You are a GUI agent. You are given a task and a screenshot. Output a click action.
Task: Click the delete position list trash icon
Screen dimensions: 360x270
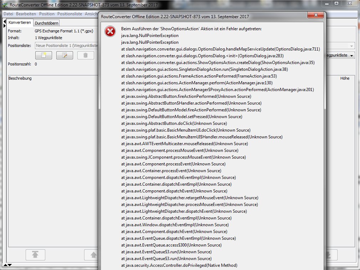(86, 55)
